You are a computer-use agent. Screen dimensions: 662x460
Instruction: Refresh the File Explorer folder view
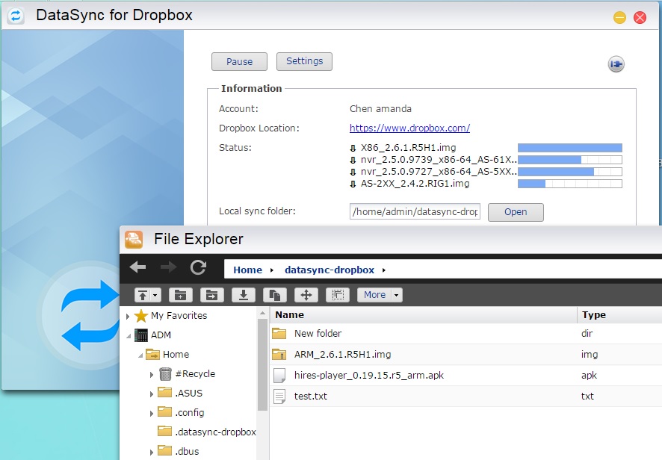(198, 267)
